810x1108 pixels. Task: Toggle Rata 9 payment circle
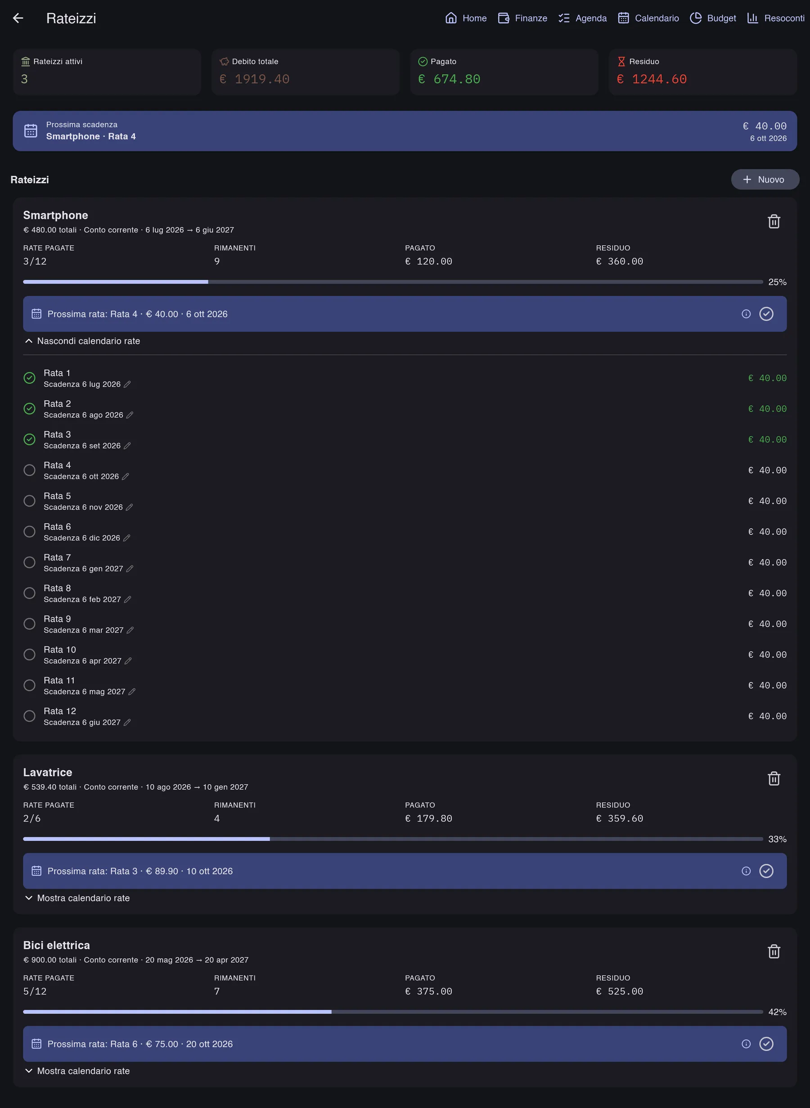(29, 624)
